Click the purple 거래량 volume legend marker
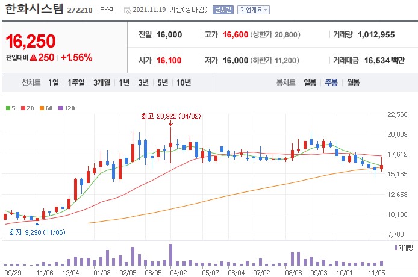The width and height of the screenshot is (418, 277). click(x=396, y=247)
